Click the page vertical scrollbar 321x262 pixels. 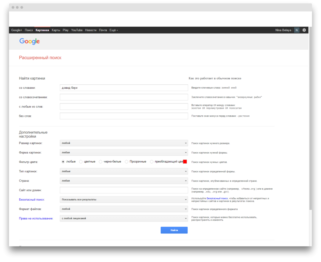(310, 119)
